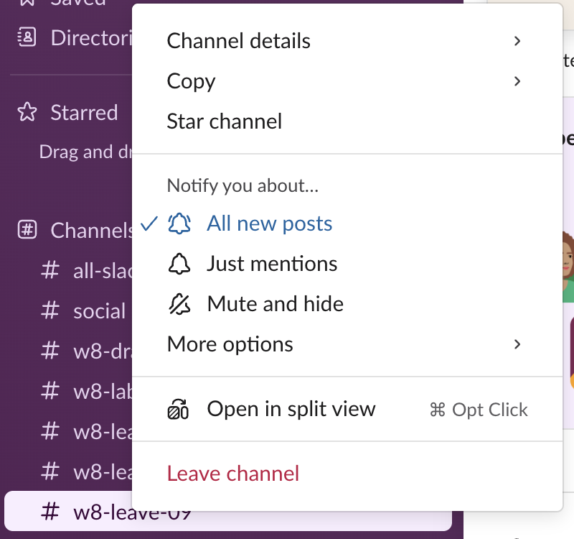Select the highlighted w8-leave-09 channel
Image resolution: width=574 pixels, height=539 pixels.
[228, 512]
